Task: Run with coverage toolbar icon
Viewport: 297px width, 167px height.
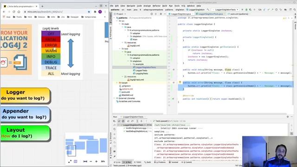Action: pos(250,9)
